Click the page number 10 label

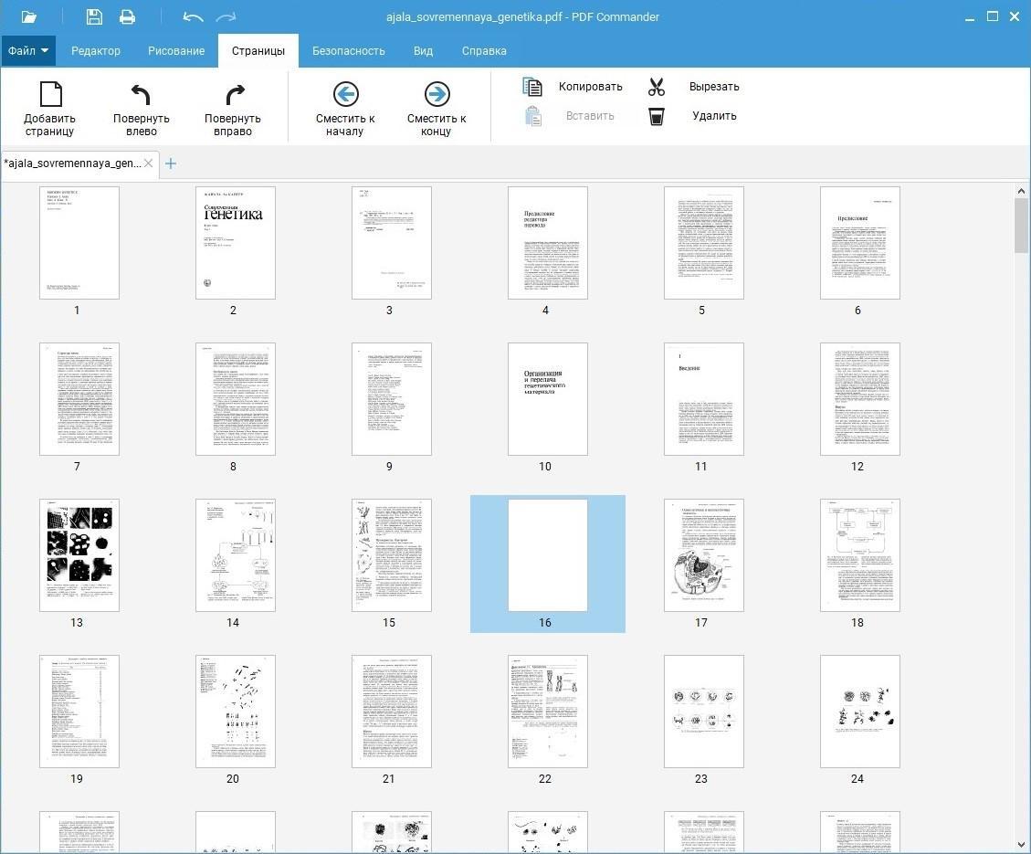545,466
